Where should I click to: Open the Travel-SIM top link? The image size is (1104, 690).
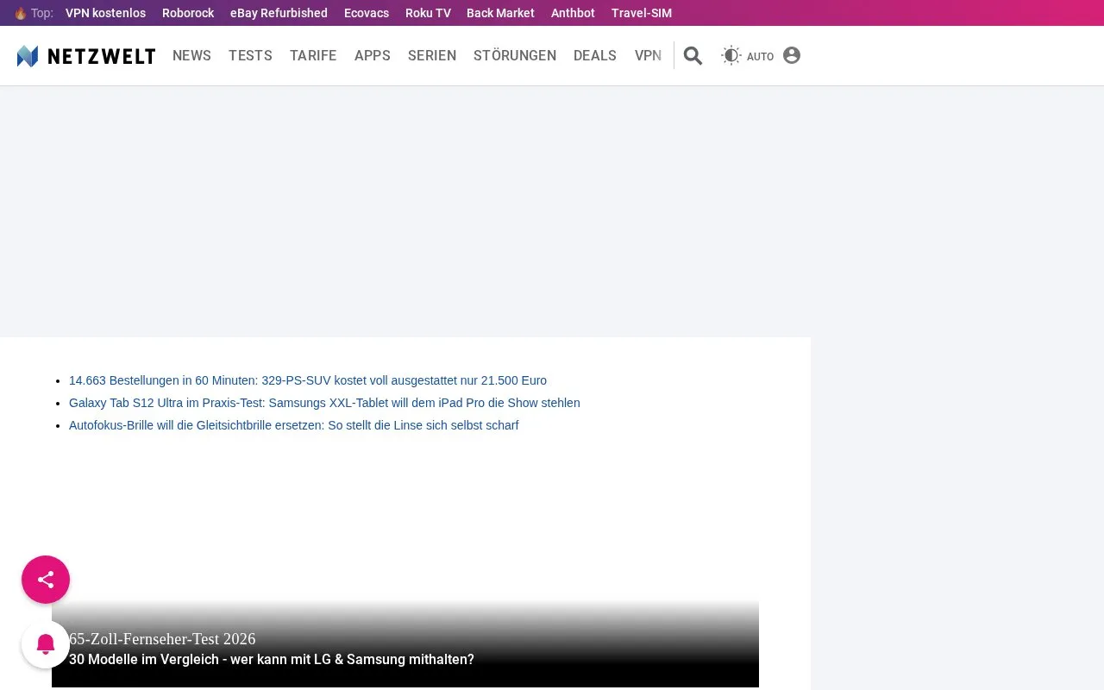point(642,13)
